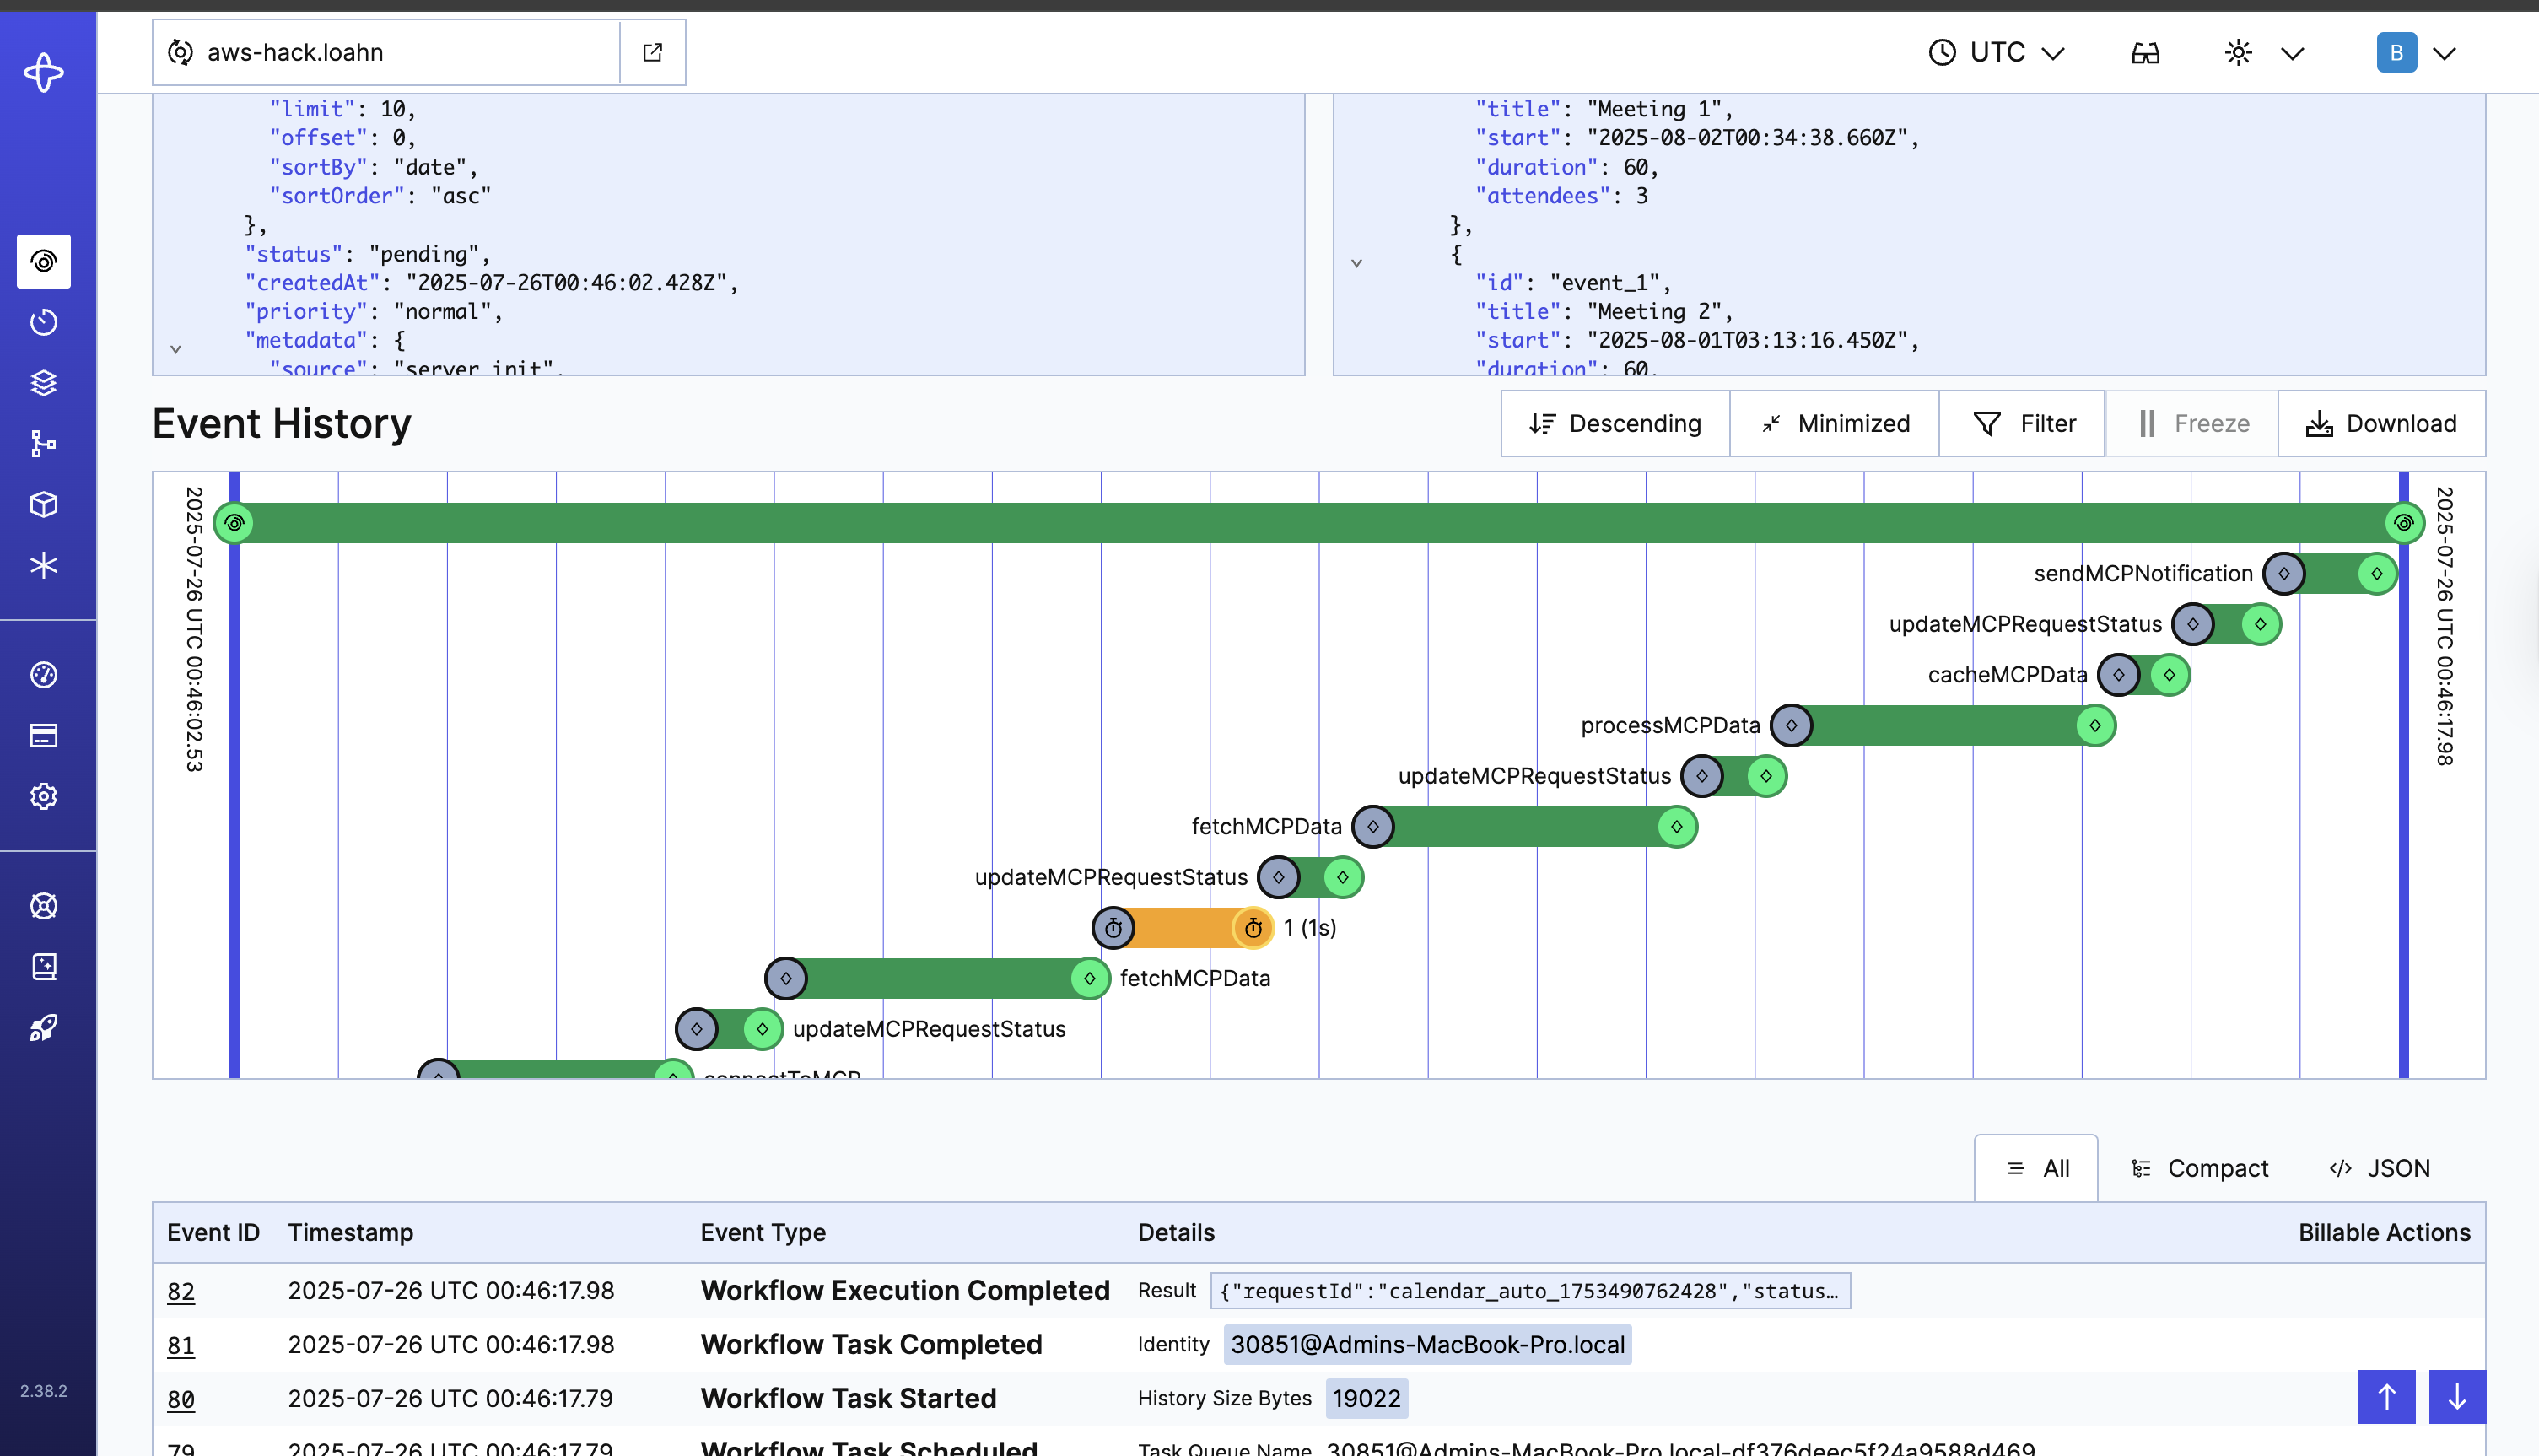2539x1456 pixels.
Task: Switch to JSON event view tab
Action: click(x=2379, y=1168)
